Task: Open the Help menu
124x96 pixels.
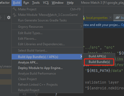Action: [70, 3]
